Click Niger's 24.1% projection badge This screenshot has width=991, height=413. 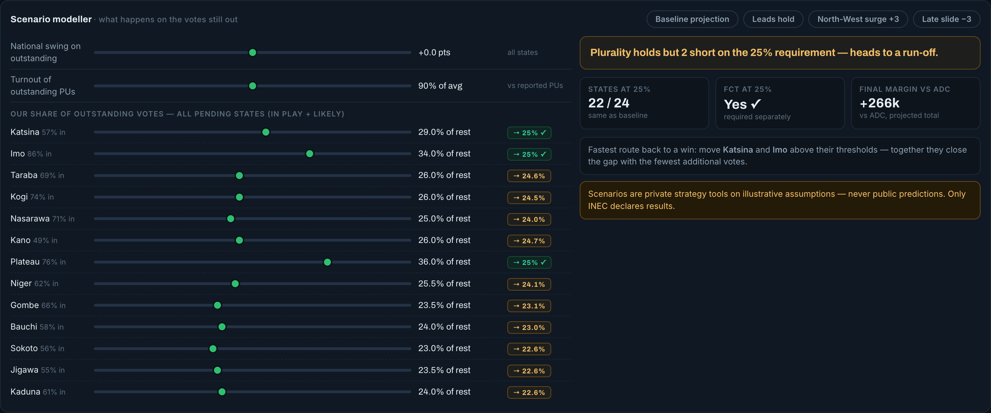click(x=529, y=284)
